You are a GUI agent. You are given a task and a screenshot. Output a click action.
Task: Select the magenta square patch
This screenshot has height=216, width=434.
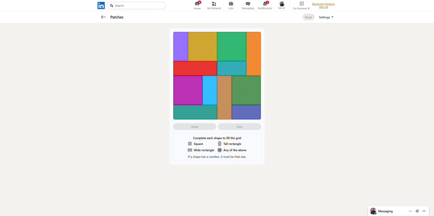(188, 90)
